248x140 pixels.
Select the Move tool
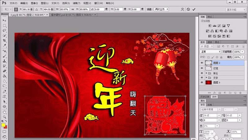pos(4,20)
